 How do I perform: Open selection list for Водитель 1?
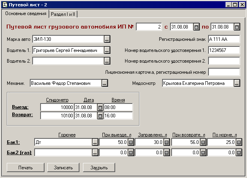tap(107, 50)
